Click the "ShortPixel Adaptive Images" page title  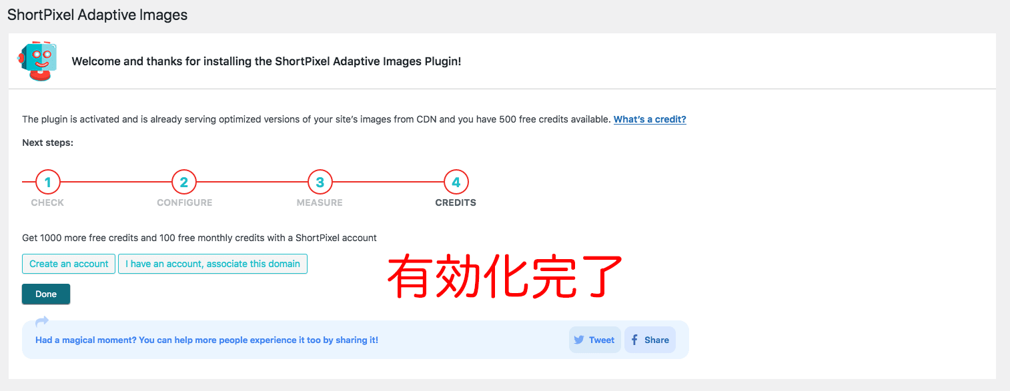[97, 15]
